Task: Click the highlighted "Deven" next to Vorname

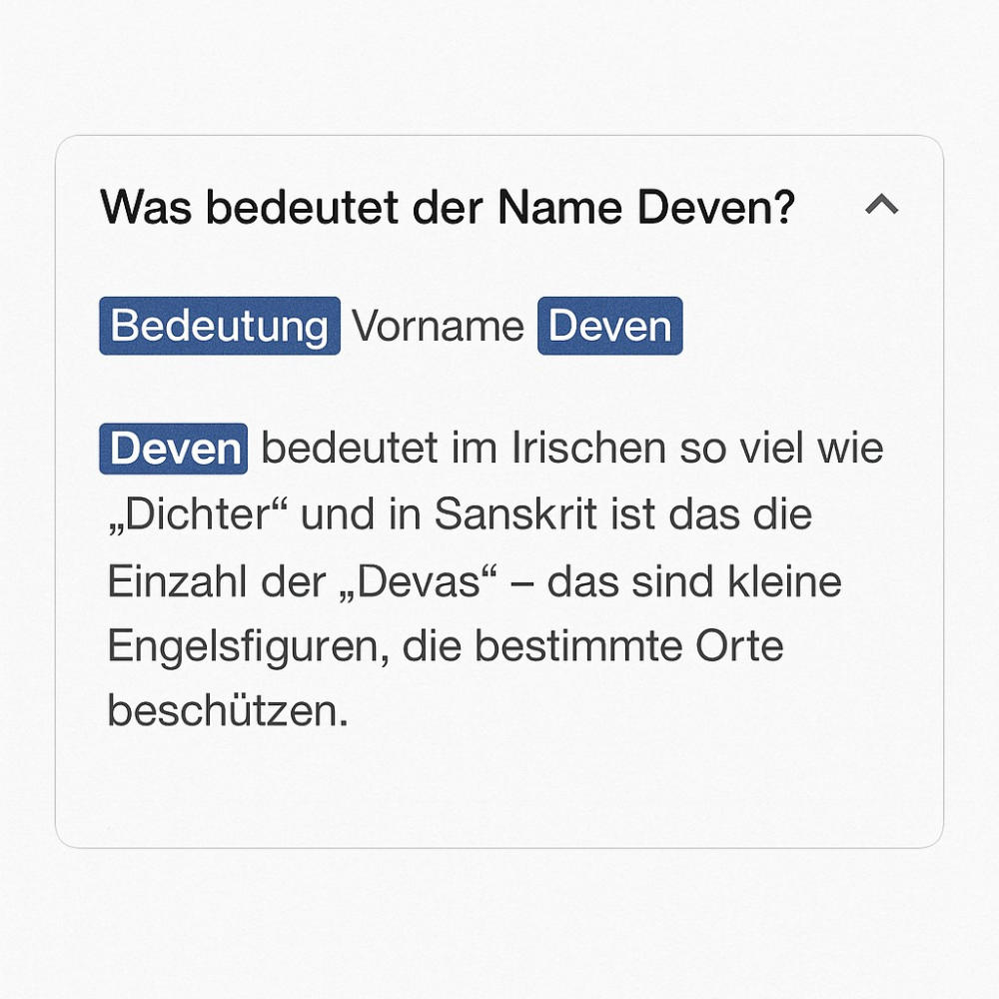Action: 609,326
